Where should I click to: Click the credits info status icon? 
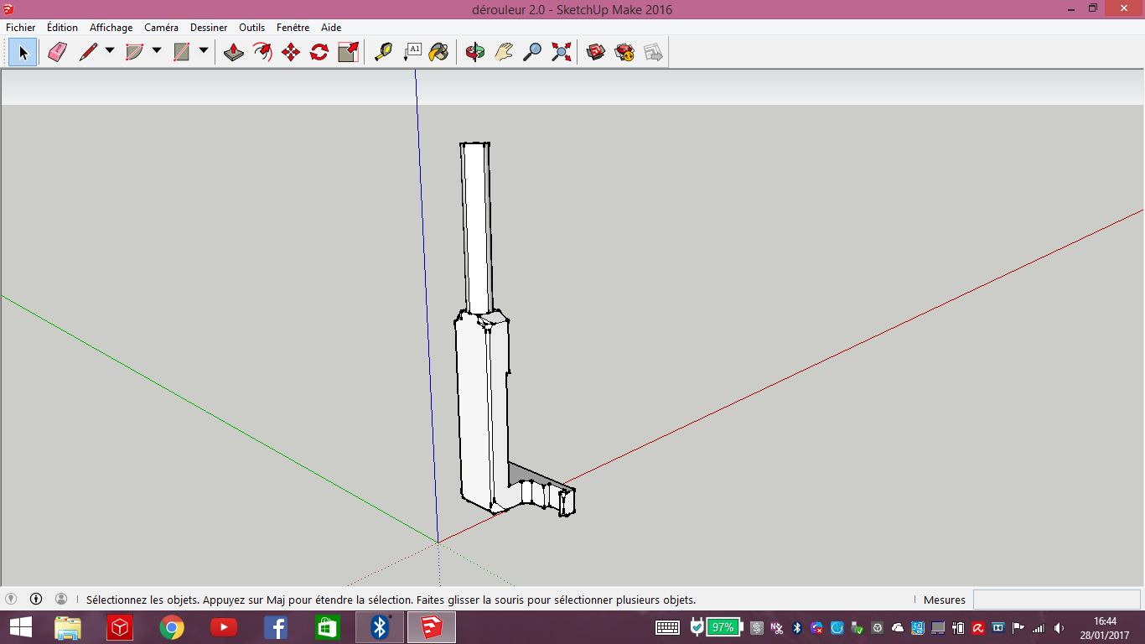coord(36,599)
